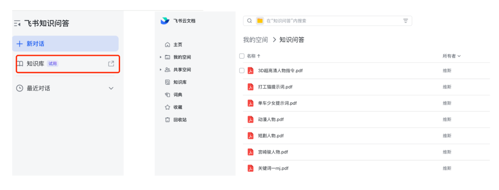499x190 pixels.
Task: Click PDF icon of 打工猫提示词.pdf
Action: [x=250, y=87]
